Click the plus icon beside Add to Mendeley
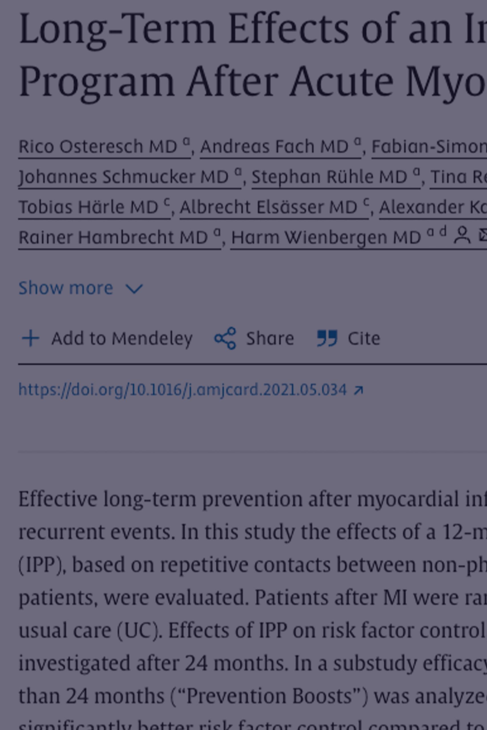Screen dimensions: 487x730 (31, 338)
